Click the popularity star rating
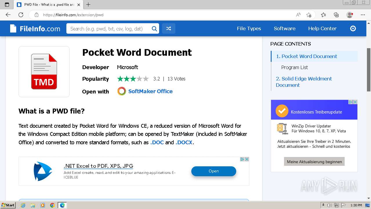Image resolution: width=371 pixels, height=209 pixels. tap(133, 79)
